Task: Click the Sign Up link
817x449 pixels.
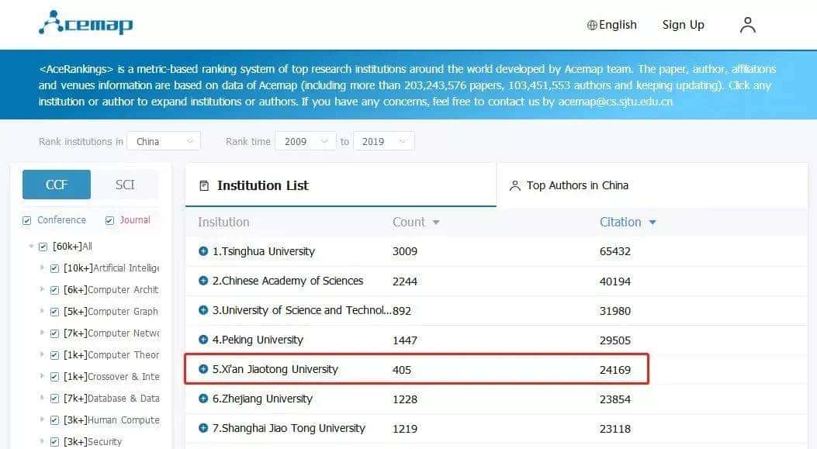Action: [x=683, y=25]
